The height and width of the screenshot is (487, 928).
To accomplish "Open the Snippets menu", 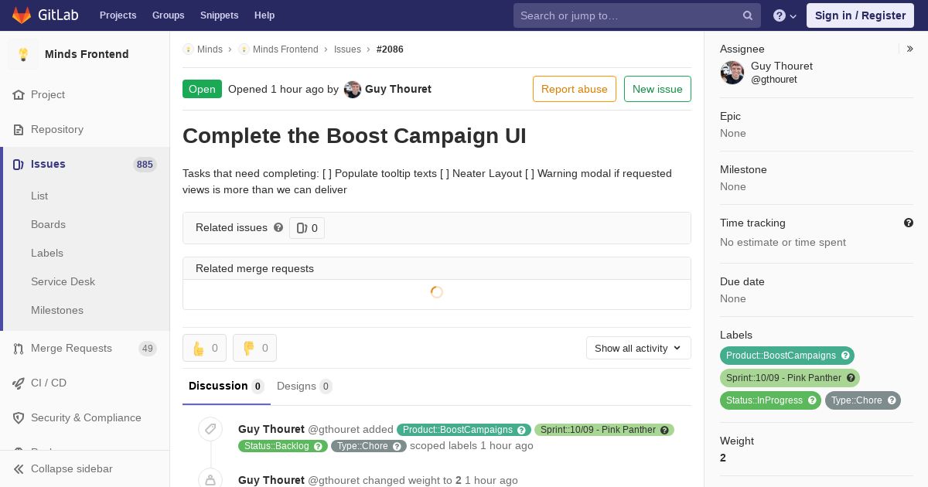I will [x=219, y=15].
